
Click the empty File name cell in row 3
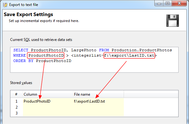pos(99,113)
